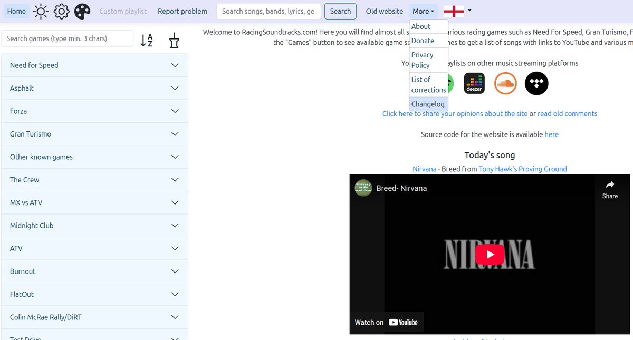Screen dimensions: 633x340
Task: Open List of corrections entry
Action: tap(429, 85)
